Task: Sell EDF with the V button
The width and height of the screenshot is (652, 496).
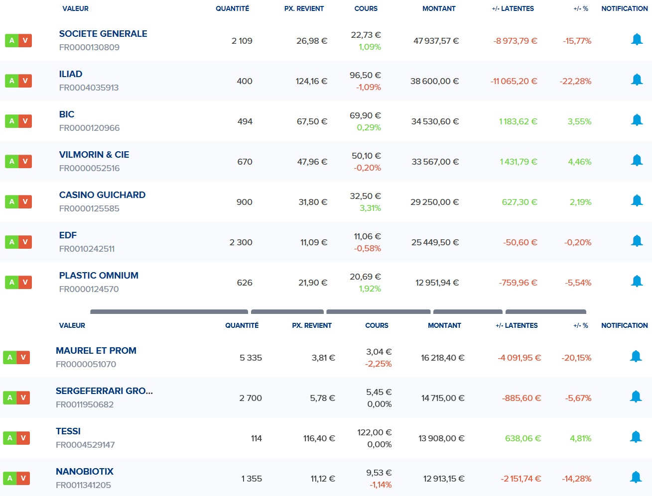Action: tap(25, 242)
